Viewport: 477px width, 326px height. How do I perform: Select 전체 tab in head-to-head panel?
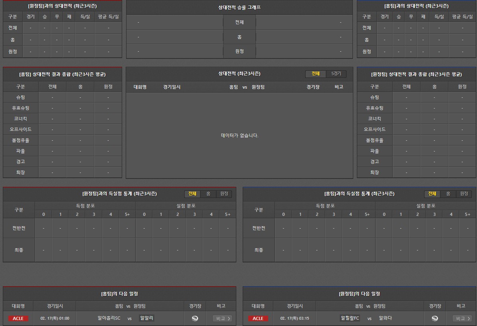coord(315,74)
